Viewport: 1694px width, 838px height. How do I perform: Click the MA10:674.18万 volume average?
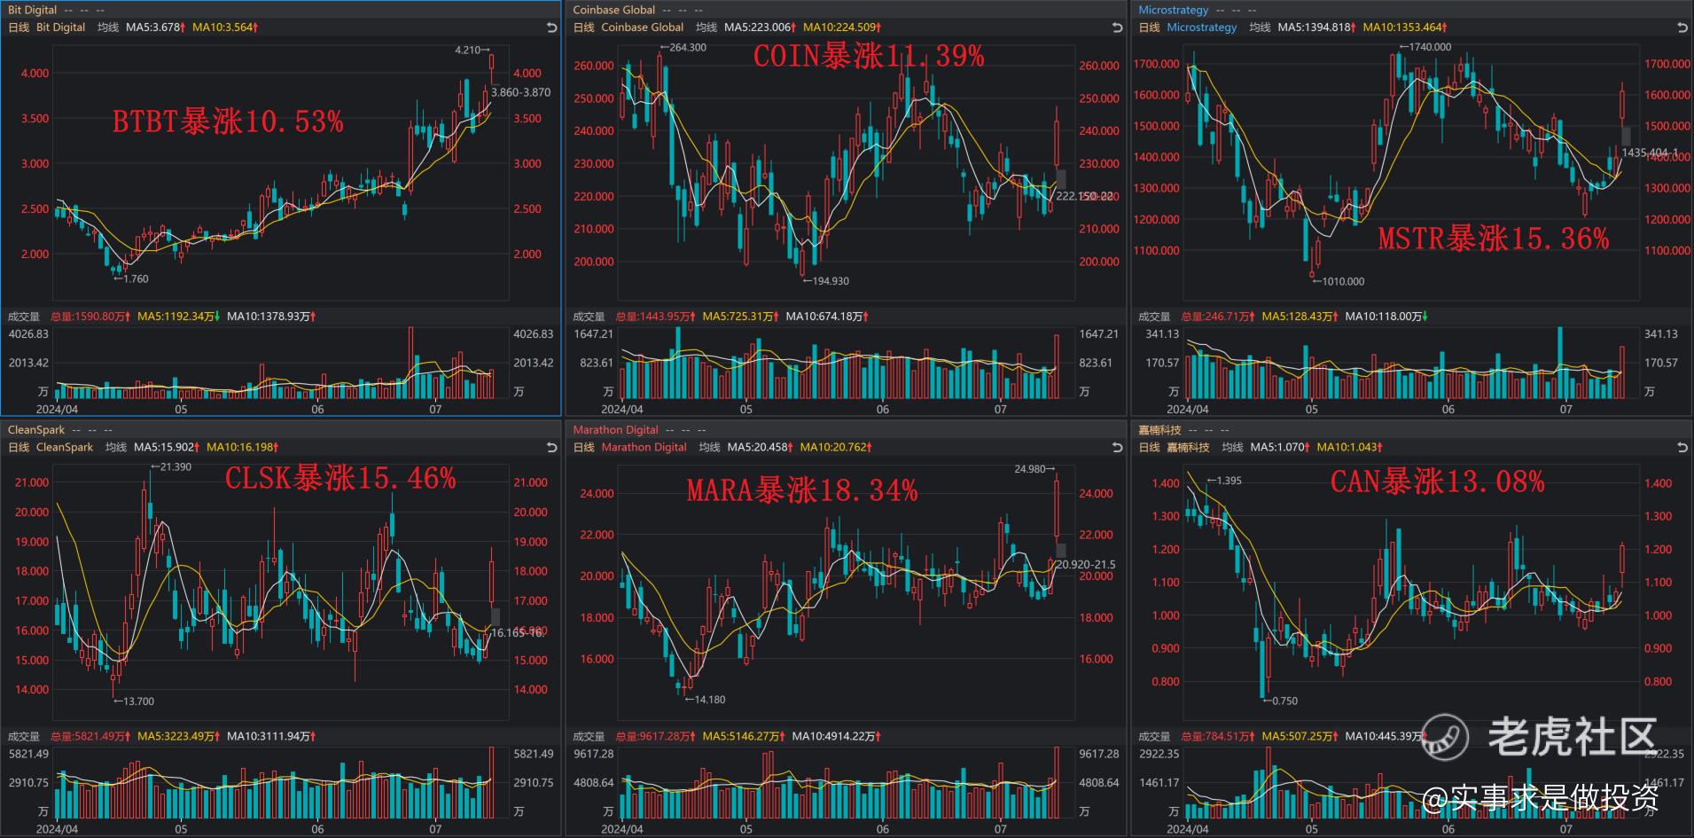click(x=829, y=317)
